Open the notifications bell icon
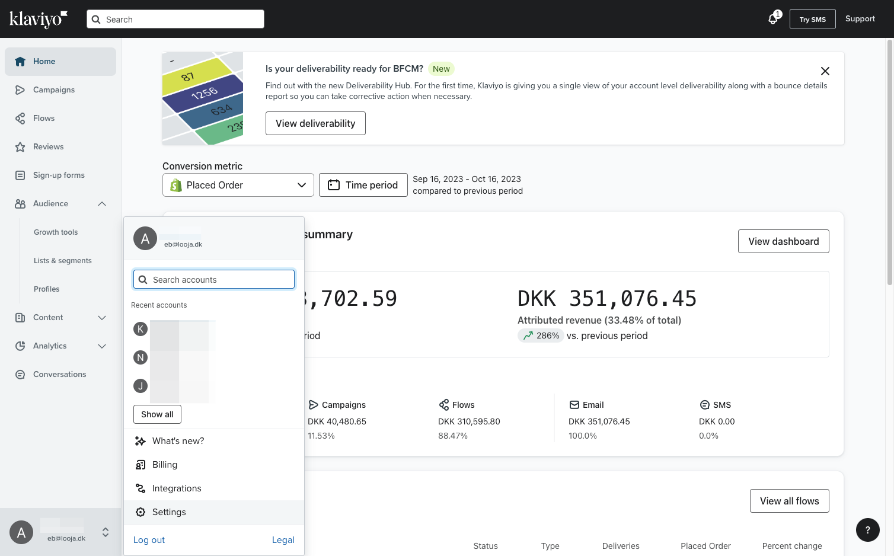The width and height of the screenshot is (894, 556). [773, 19]
